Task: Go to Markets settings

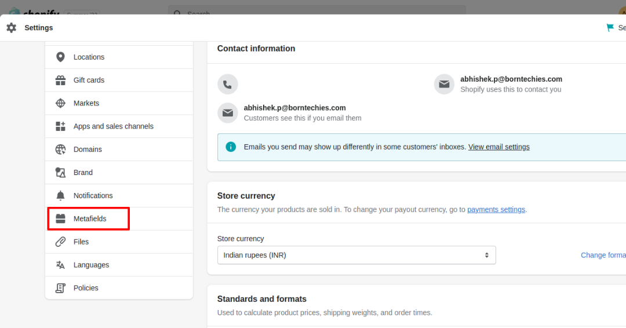Action: pos(119,103)
